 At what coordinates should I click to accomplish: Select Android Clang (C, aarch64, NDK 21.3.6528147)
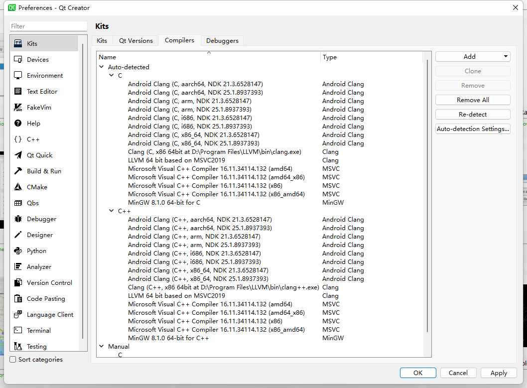pos(195,84)
